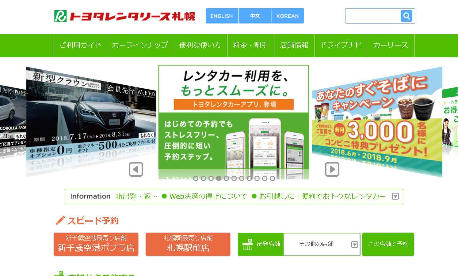Switch site language to KOREAN
This screenshot has height=276, width=458.
(288, 16)
